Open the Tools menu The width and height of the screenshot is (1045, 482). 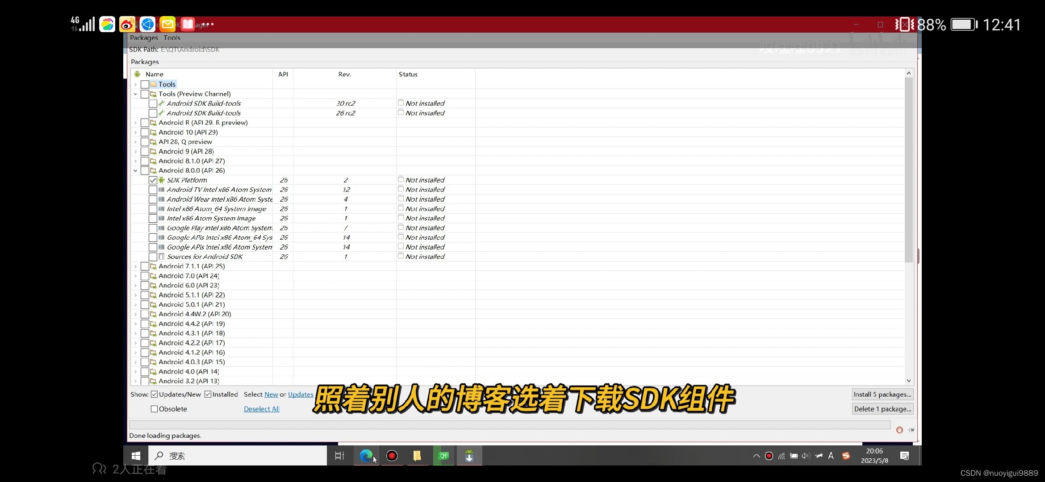coord(172,38)
